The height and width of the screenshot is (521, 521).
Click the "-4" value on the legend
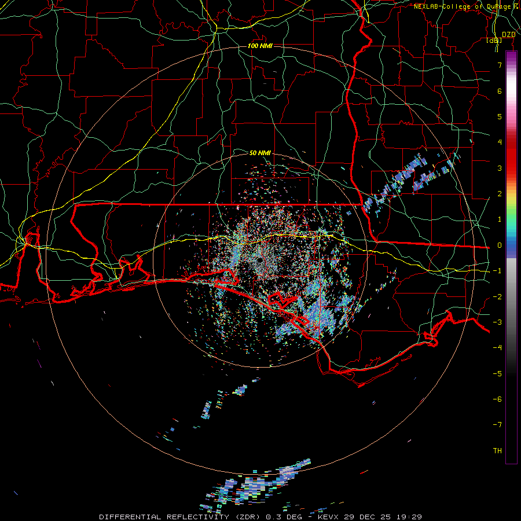coord(497,348)
